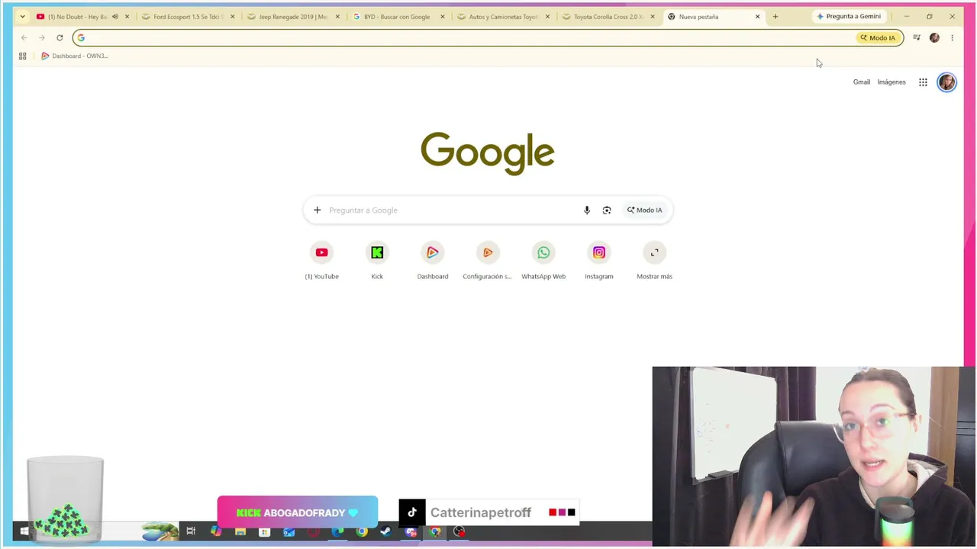Viewport: 977px width, 549px height.
Task: Click Modo IA in the address bar
Action: coord(878,37)
